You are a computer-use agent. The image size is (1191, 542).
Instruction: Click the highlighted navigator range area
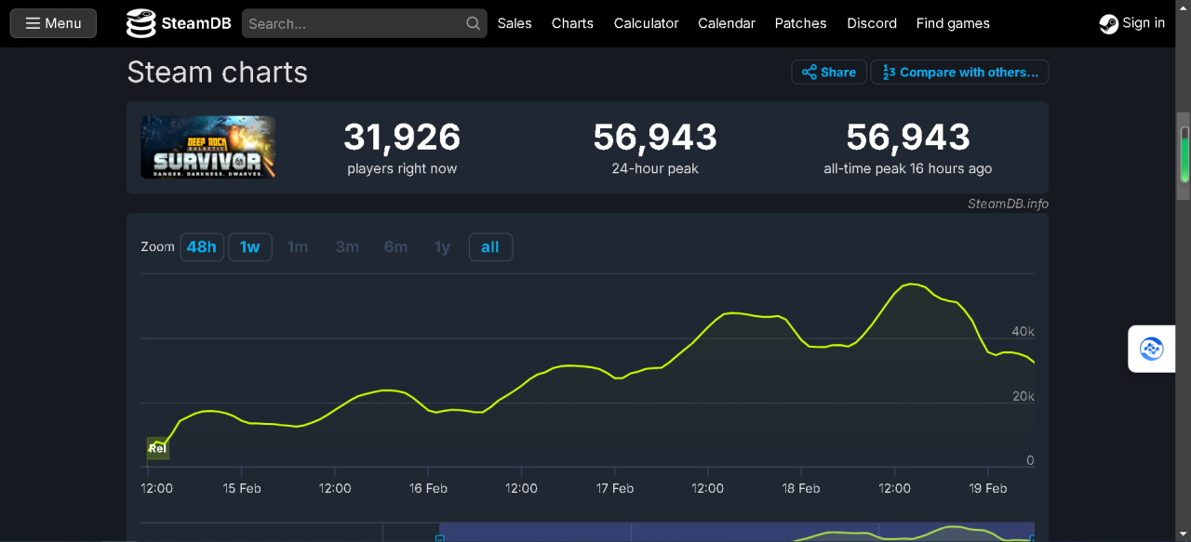coord(736,532)
